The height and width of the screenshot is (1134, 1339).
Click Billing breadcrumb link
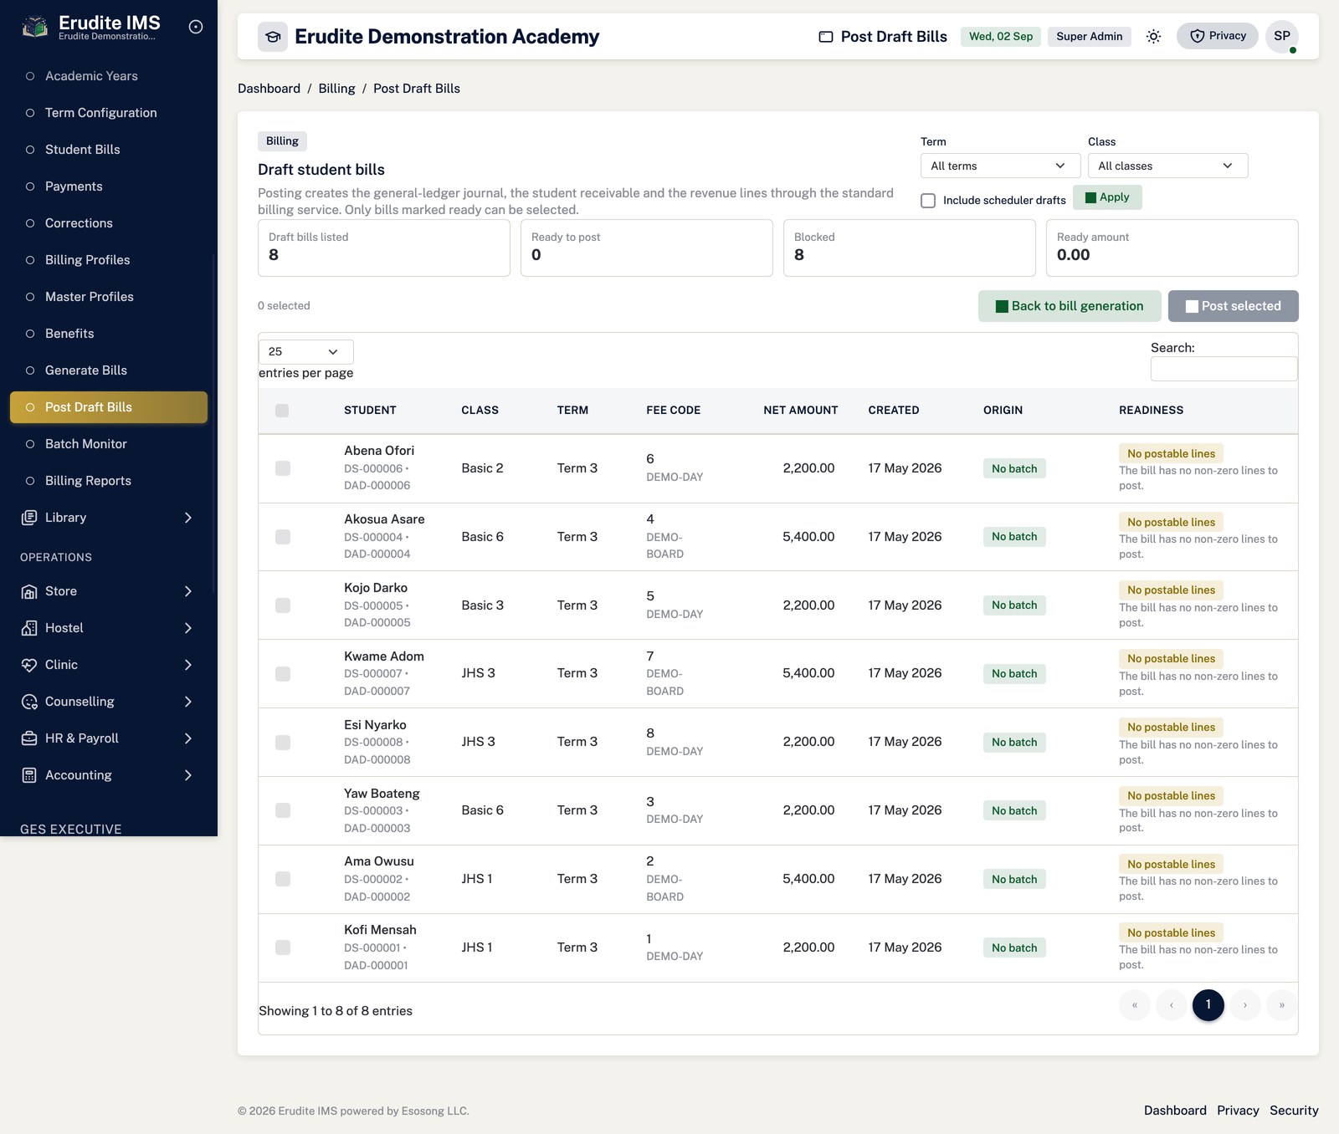336,89
